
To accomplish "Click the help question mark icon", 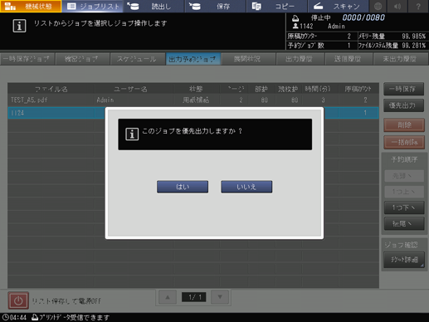I will (x=418, y=6).
